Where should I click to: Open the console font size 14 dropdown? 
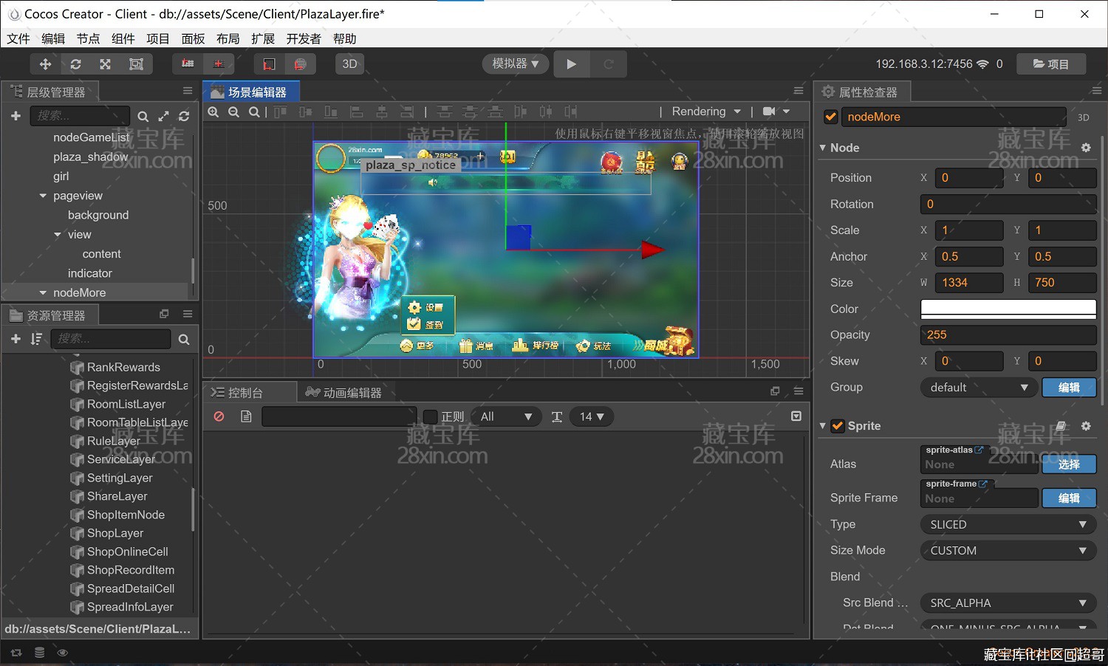(592, 416)
